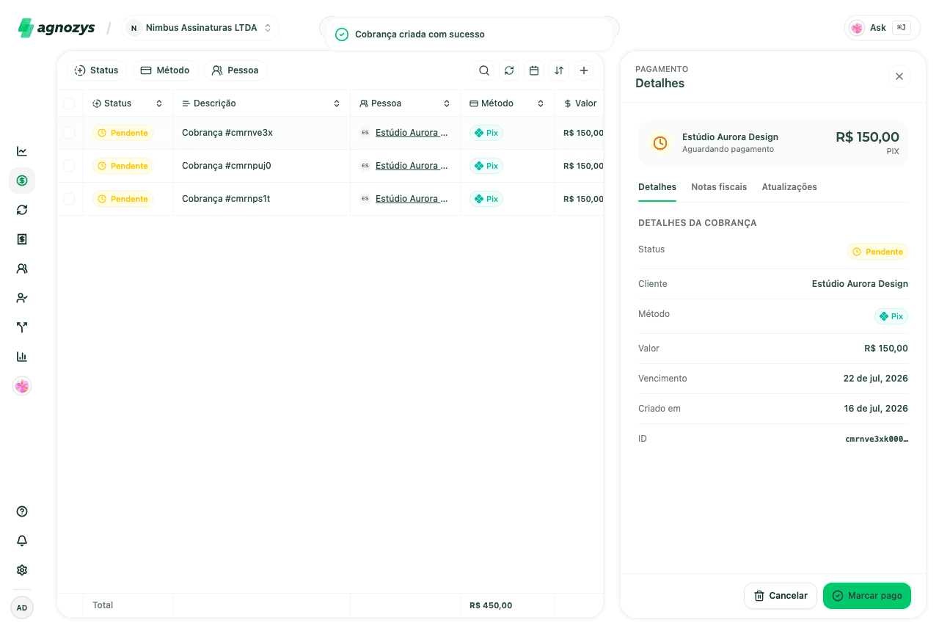Click the Pix badge in details Método row
Viewport: 939px width, 631px height.
coord(891,316)
